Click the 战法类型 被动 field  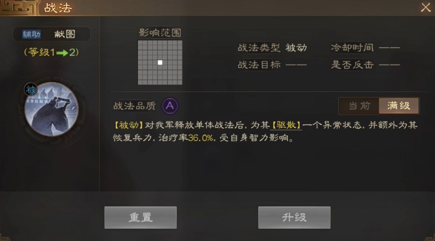pos(273,47)
